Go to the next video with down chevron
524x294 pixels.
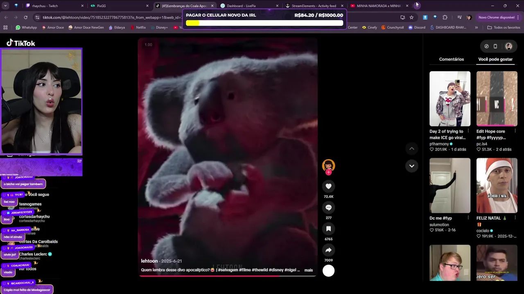412,166
